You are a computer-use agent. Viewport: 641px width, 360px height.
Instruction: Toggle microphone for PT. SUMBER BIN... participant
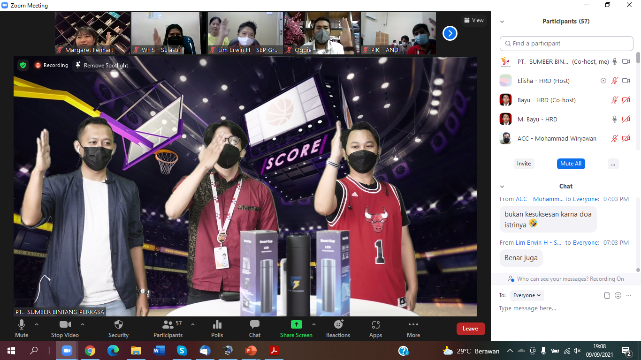615,61
